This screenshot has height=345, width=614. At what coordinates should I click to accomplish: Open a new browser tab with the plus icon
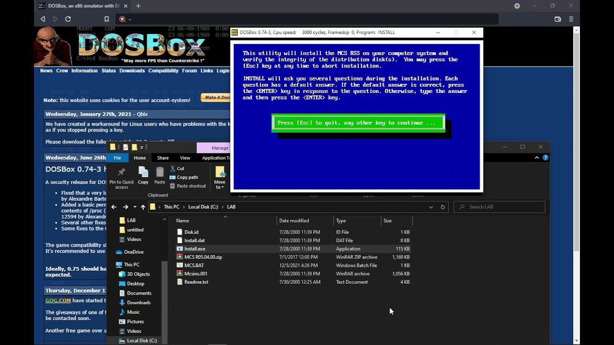point(138,6)
